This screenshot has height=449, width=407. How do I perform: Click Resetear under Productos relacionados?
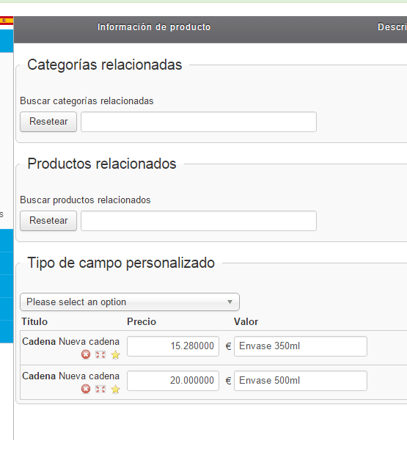tap(48, 221)
